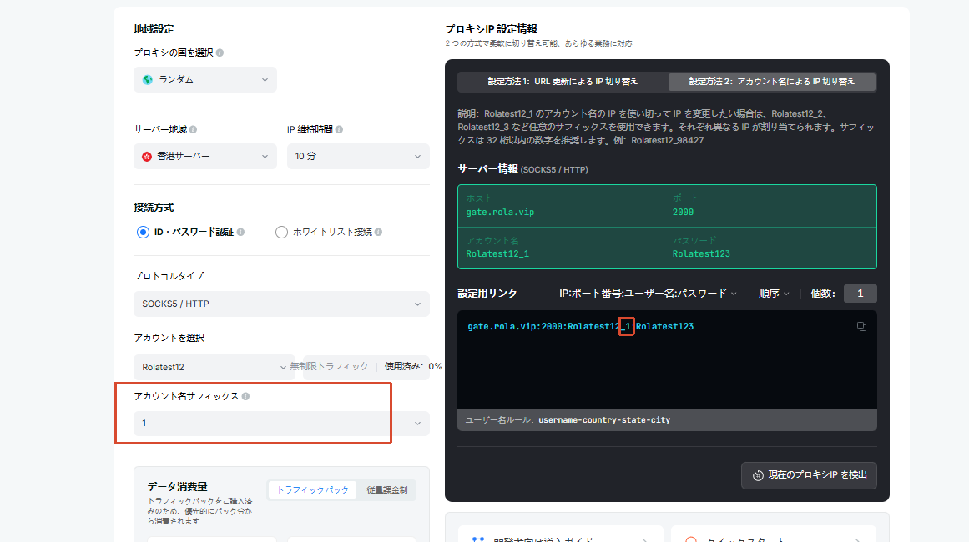This screenshot has width=969, height=542.
Task: Click the 個数 quantity field
Action: point(860,294)
